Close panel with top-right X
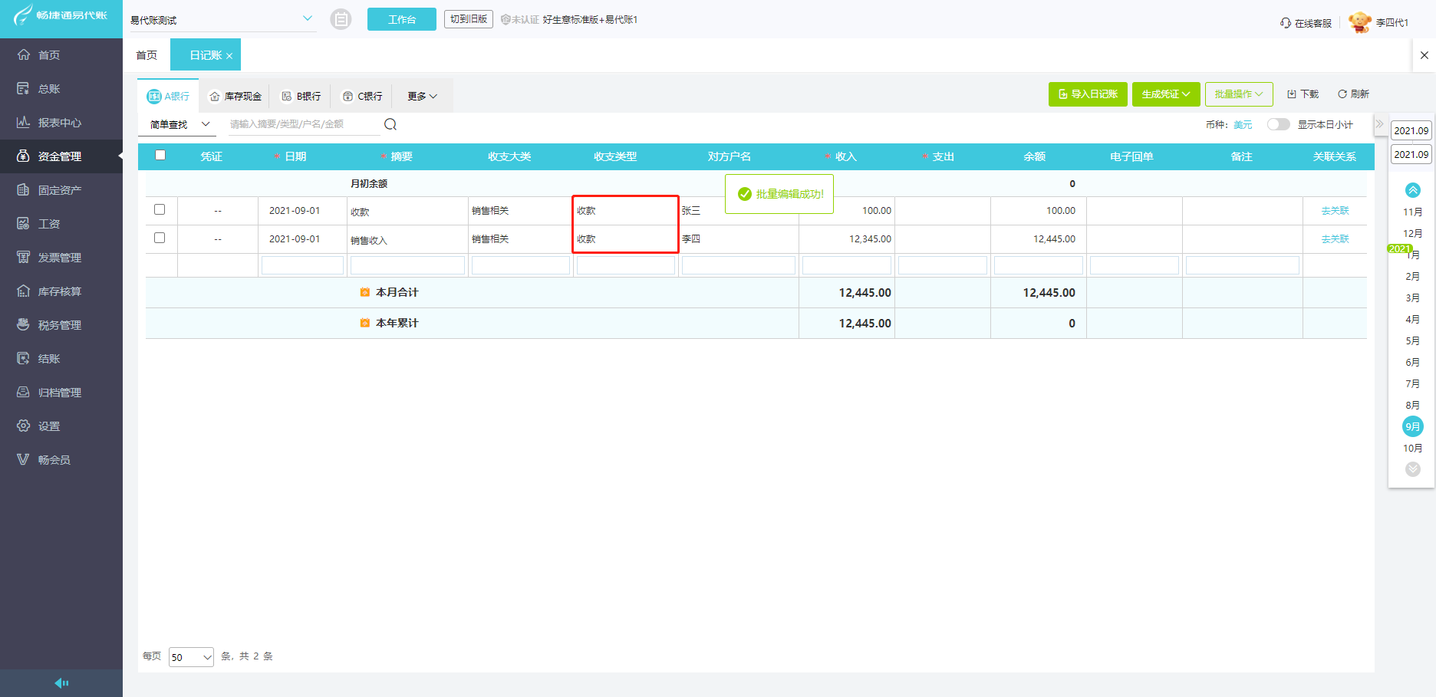Viewport: 1436px width, 697px height. click(x=1424, y=55)
